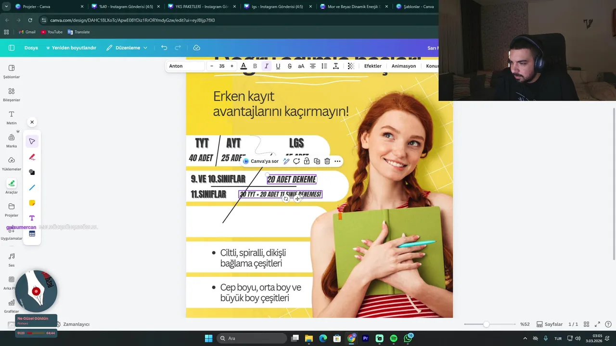Open the transparency checkerboard control
The height and width of the screenshot is (346, 616).
(x=351, y=66)
